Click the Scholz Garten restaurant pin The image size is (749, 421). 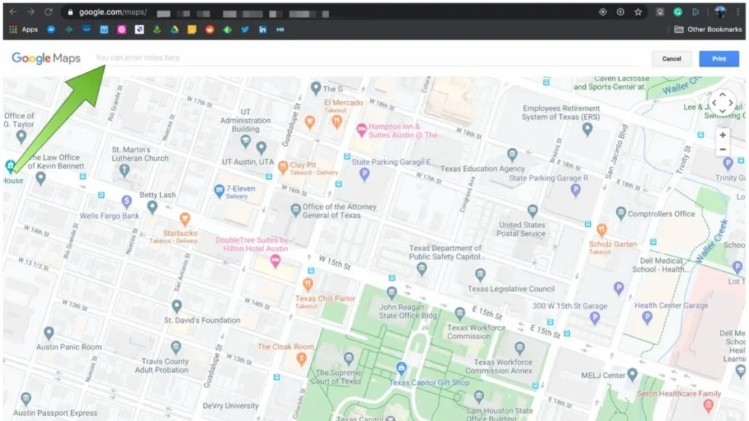pos(602,230)
